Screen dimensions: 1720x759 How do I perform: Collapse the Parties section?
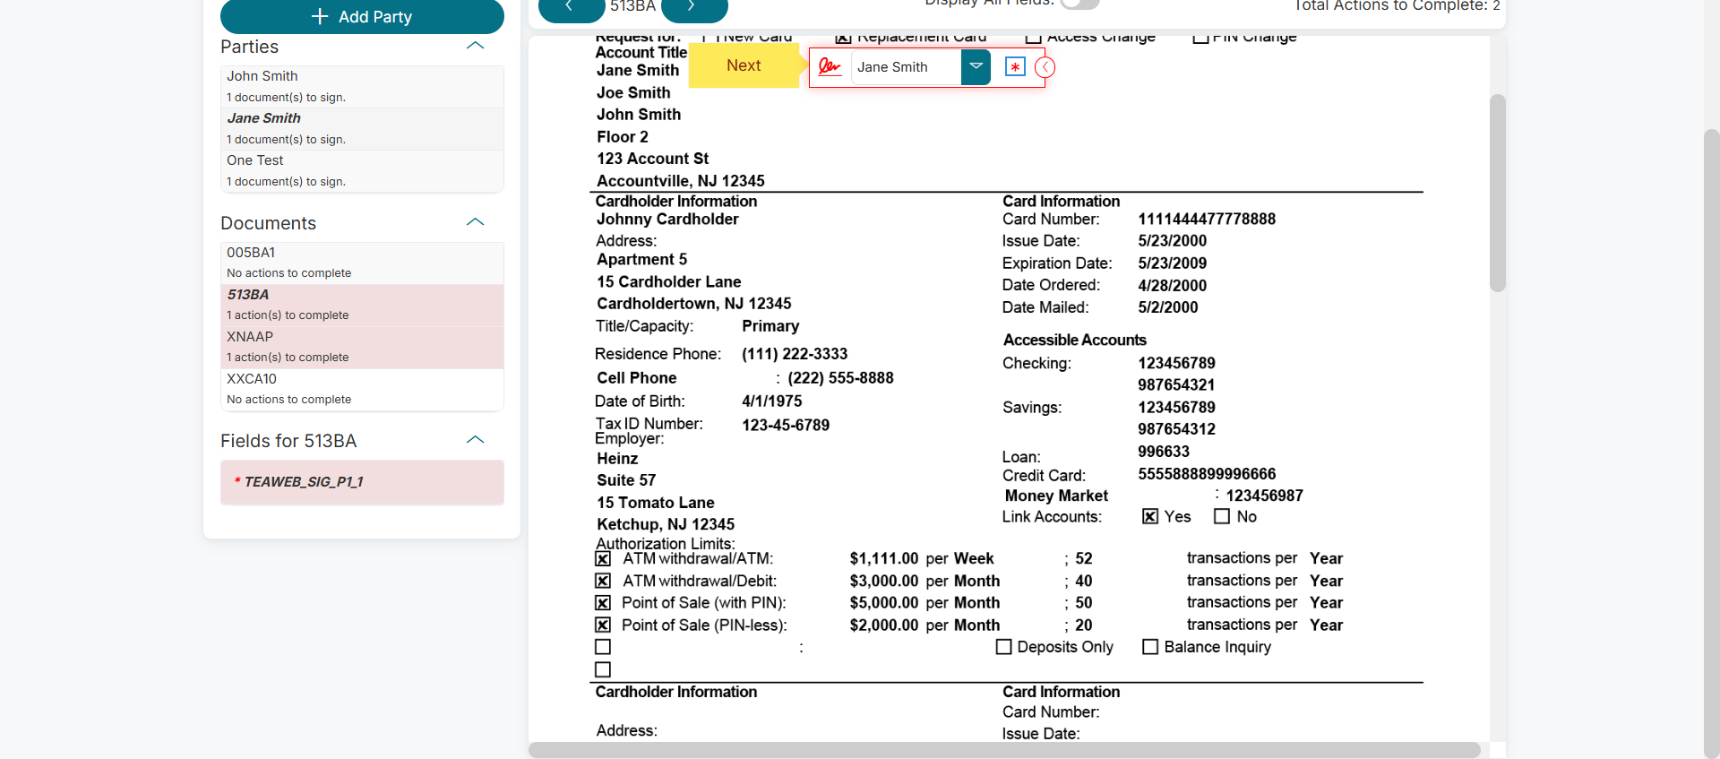click(x=476, y=46)
